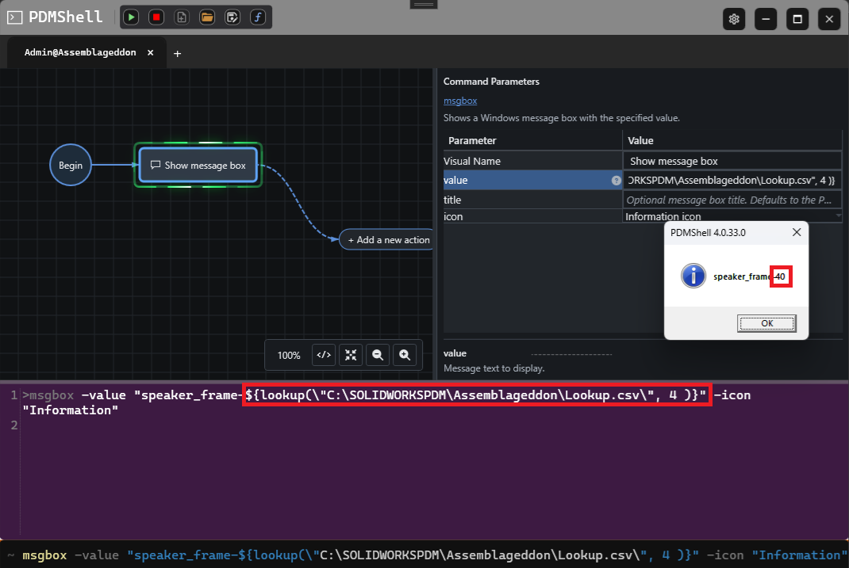The width and height of the screenshot is (849, 568).
Task: Open the msgbox documentation link
Action: pyautogui.click(x=460, y=101)
